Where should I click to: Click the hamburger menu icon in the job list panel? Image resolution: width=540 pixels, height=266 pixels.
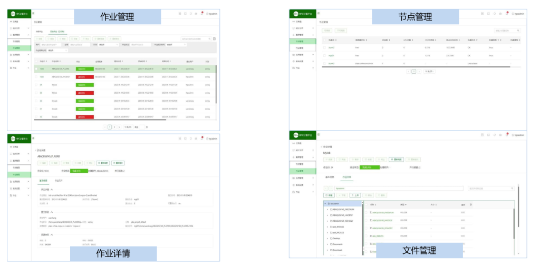(34, 13)
